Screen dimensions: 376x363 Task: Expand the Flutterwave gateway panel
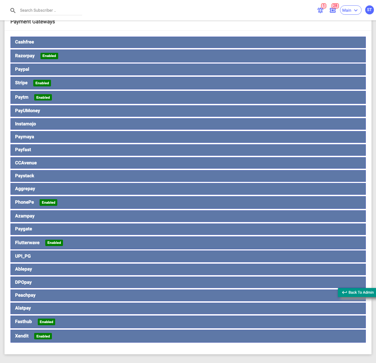tap(188, 243)
